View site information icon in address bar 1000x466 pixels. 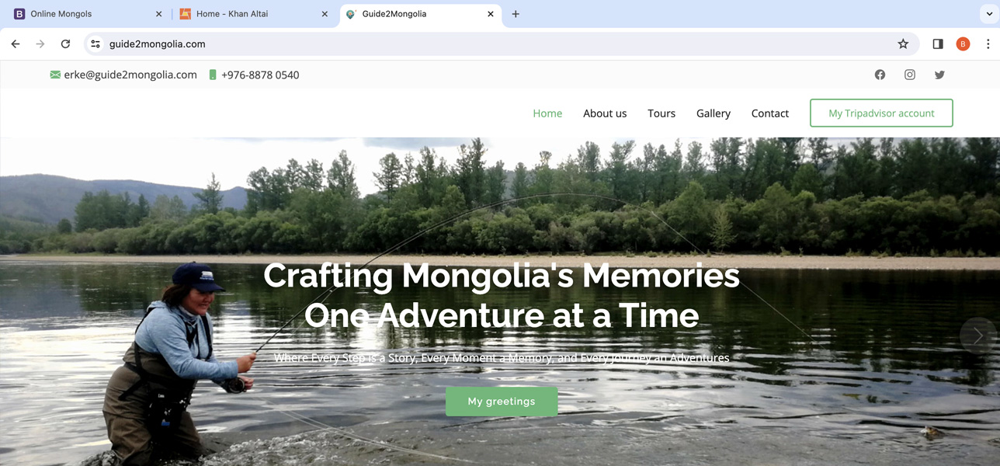tap(95, 44)
